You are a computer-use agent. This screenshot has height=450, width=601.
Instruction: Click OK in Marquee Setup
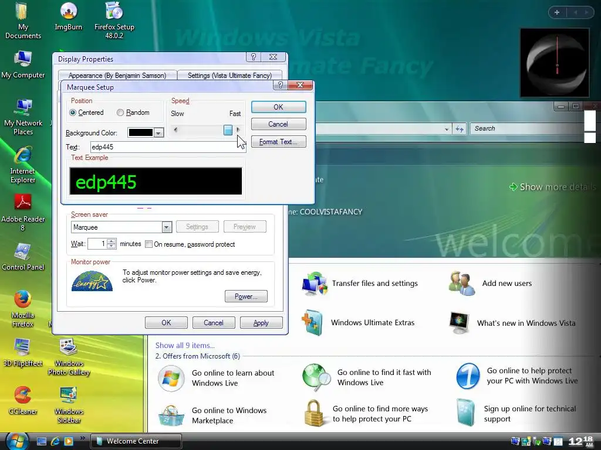tap(279, 107)
